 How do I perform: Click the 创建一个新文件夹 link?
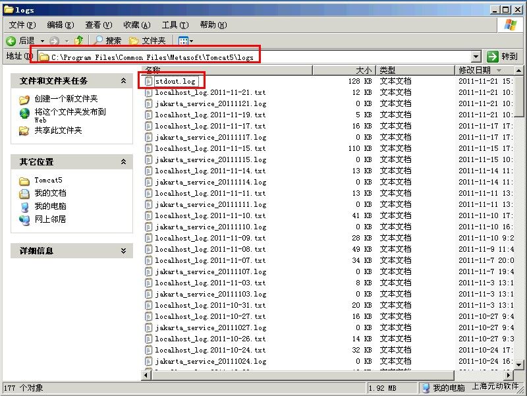pos(66,99)
